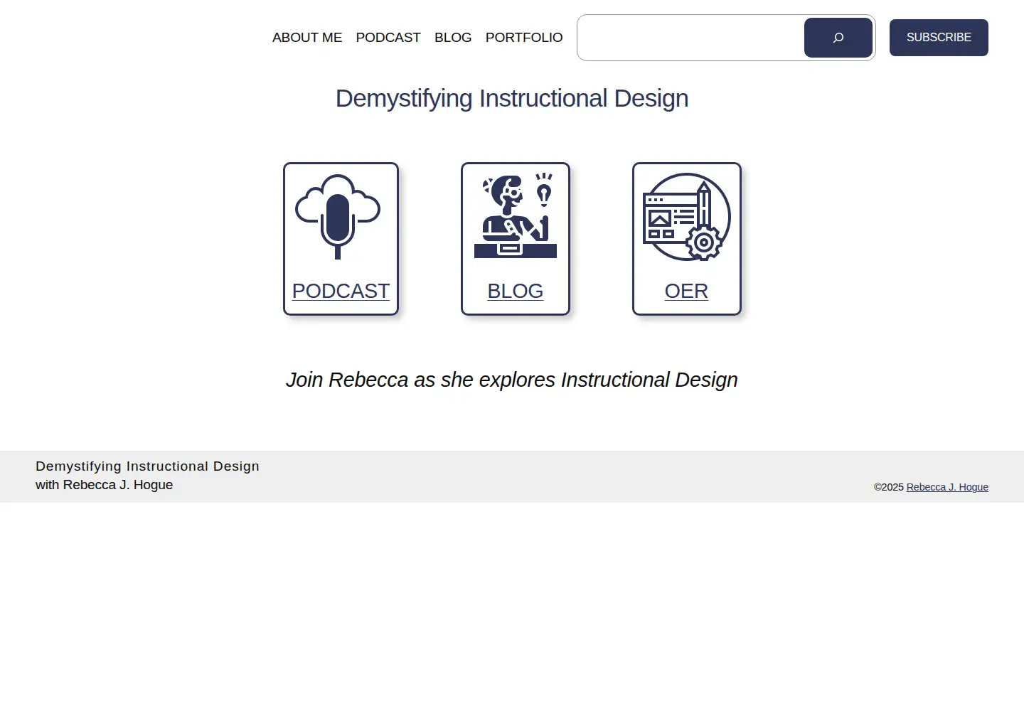Click the podcast microphone cloud icon
The height and width of the screenshot is (711, 1024).
click(x=338, y=217)
